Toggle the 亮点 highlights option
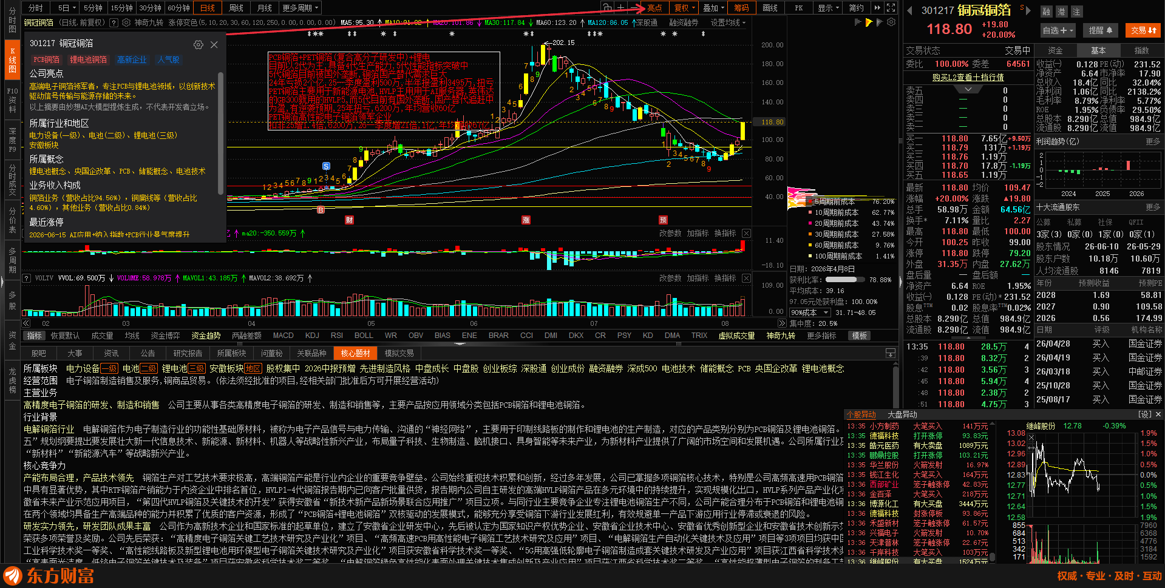This screenshot has width=1165, height=588. [654, 8]
